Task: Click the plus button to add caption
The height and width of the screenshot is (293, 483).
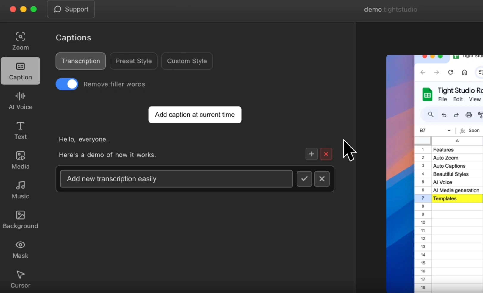Action: tap(311, 154)
